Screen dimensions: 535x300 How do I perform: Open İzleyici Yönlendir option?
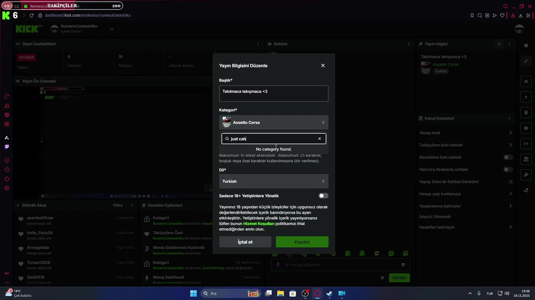[x=435, y=217]
